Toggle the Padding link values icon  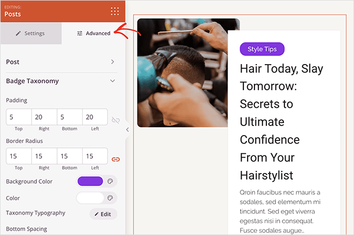pos(116,120)
